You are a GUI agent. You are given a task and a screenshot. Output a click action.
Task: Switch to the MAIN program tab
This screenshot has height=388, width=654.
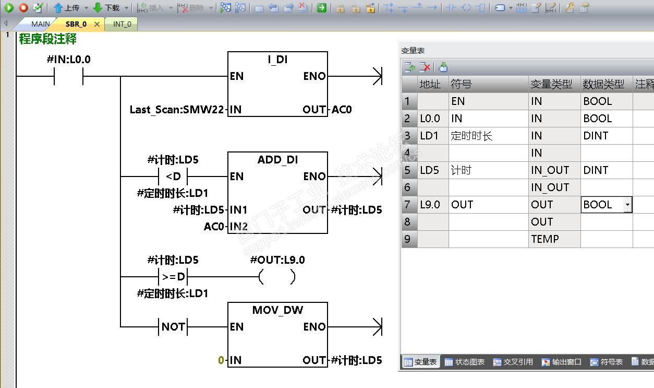(40, 24)
